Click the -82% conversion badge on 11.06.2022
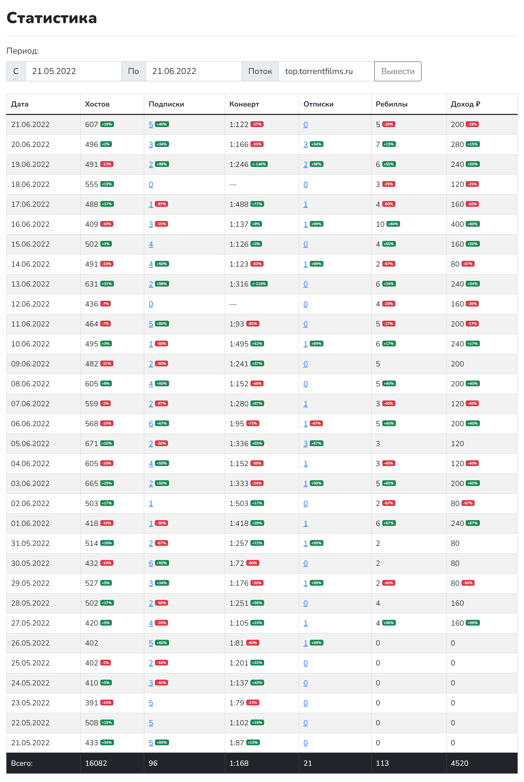 click(x=253, y=323)
